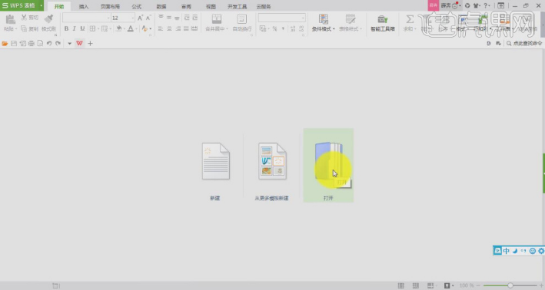Image resolution: width=545 pixels, height=290 pixels.
Task: Expand the borders dropdown arrow
Action: pos(98,29)
